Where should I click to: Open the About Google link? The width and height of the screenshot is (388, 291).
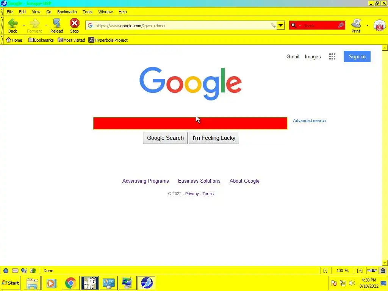pyautogui.click(x=244, y=181)
